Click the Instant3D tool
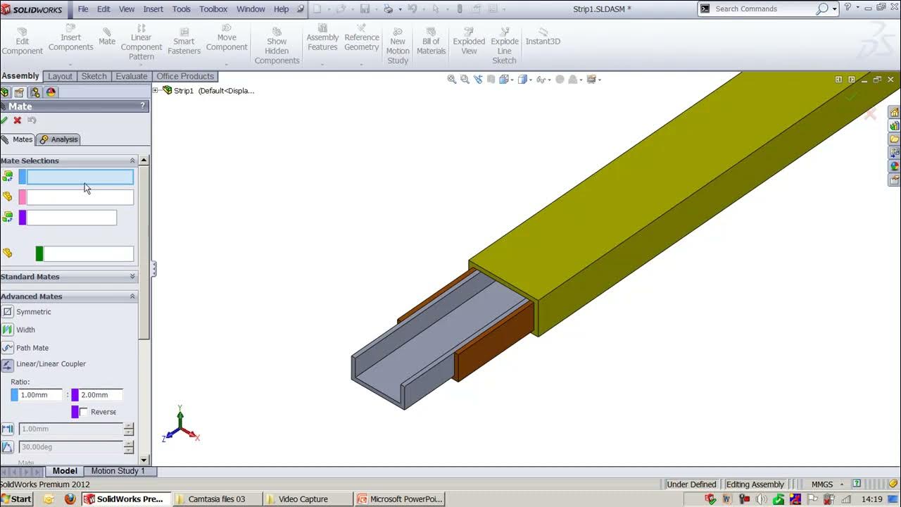 [543, 37]
